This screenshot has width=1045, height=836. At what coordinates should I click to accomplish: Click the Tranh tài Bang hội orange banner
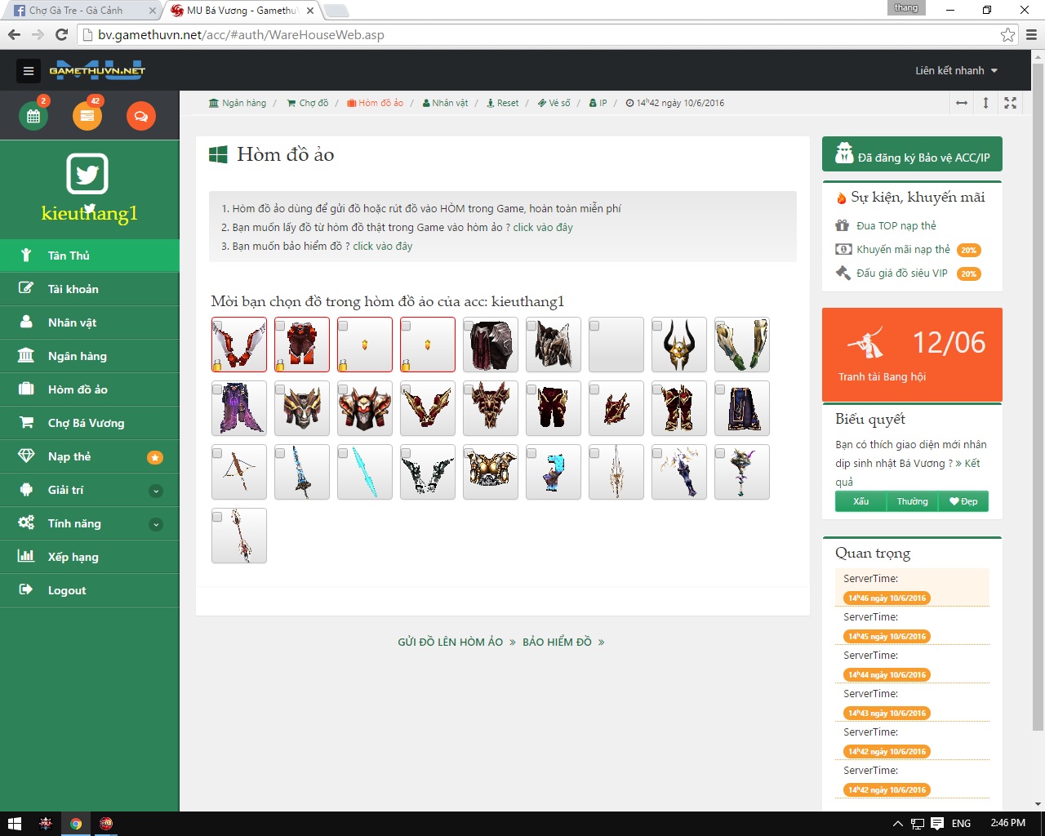pos(912,354)
